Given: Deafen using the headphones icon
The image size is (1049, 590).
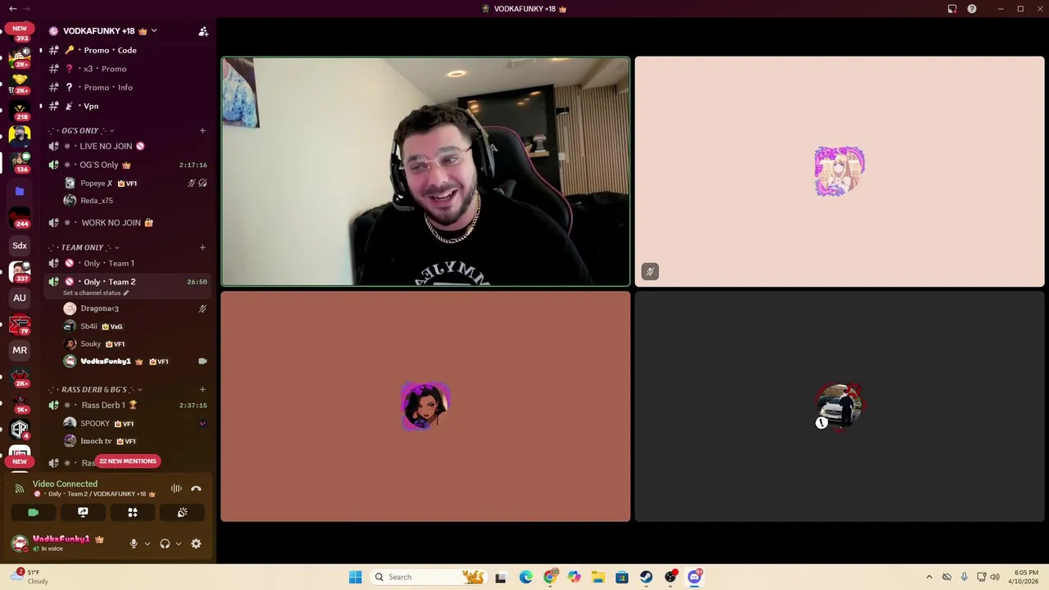Looking at the screenshot, I should [x=165, y=543].
